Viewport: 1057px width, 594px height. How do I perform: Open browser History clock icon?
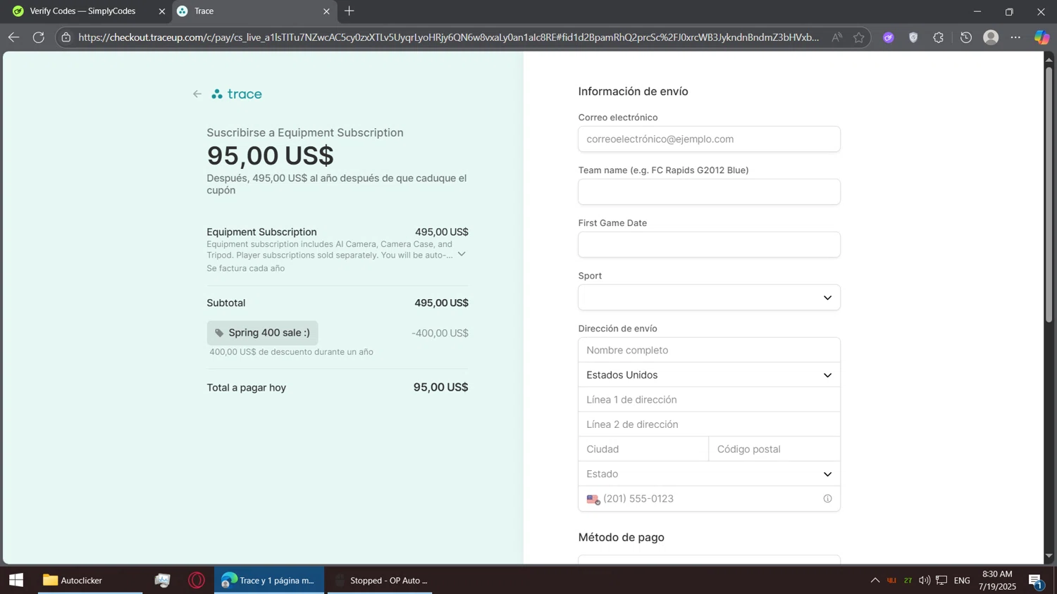(966, 37)
